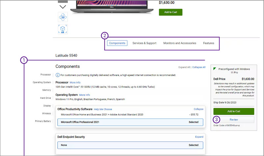
Task: Open Processor More Info link
Action: tap(75, 82)
